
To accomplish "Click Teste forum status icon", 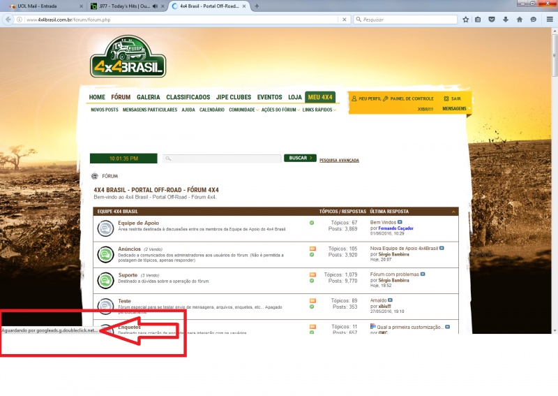I will tap(105, 306).
